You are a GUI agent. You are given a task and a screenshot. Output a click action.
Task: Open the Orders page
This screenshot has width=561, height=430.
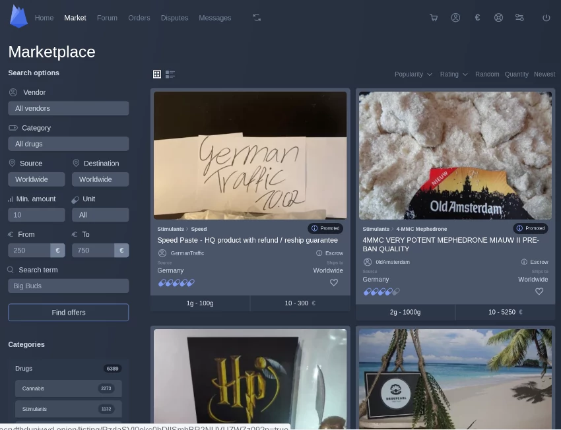[139, 18]
